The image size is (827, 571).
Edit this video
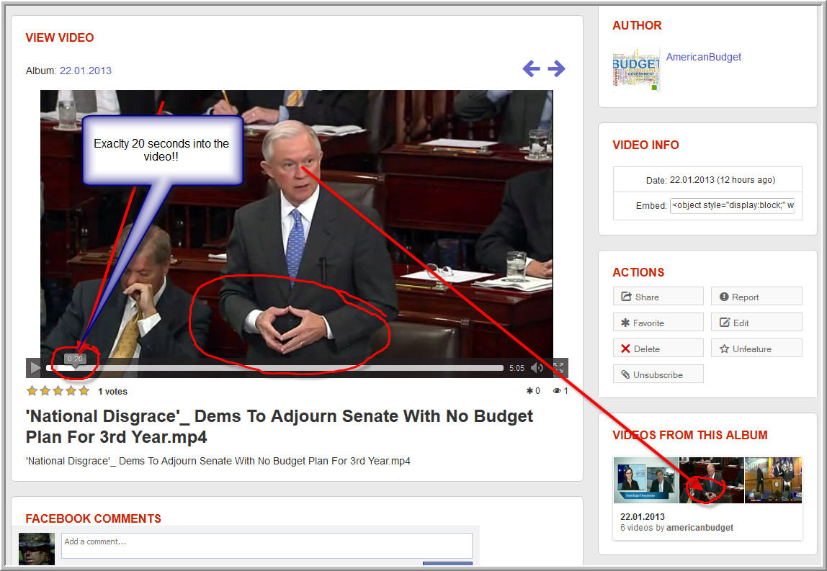756,323
